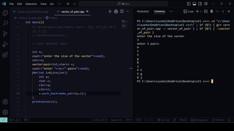Switch to the PROBLEMS tab
This screenshot has width=234, height=131.
(143, 11)
